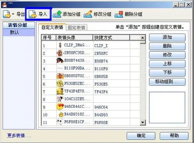The image size is (194, 143).
Task: Minimize the emoticon manager window
Action: click(x=176, y=5)
